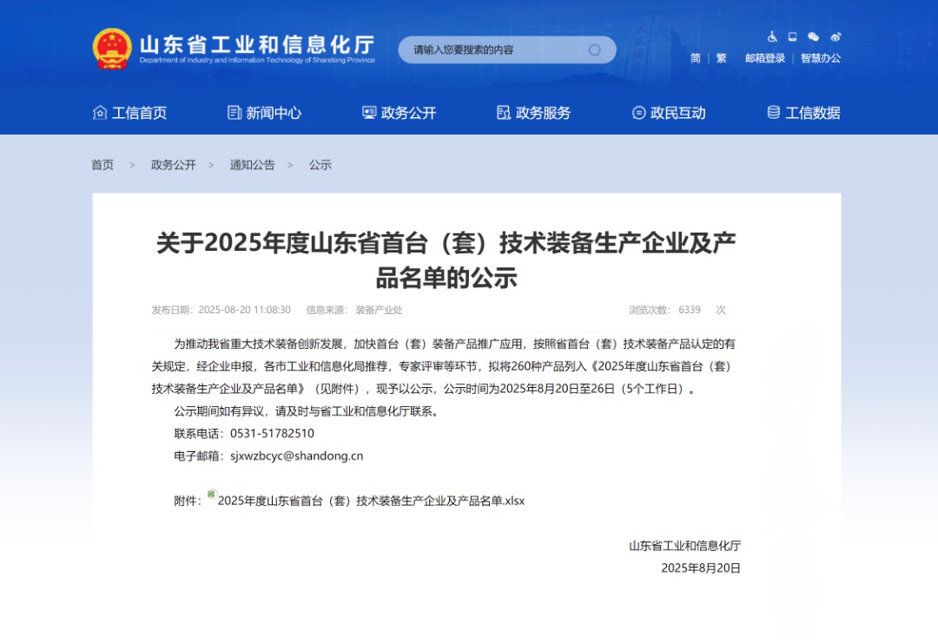Open the Weibo icon link
The image size is (938, 643).
click(836, 36)
